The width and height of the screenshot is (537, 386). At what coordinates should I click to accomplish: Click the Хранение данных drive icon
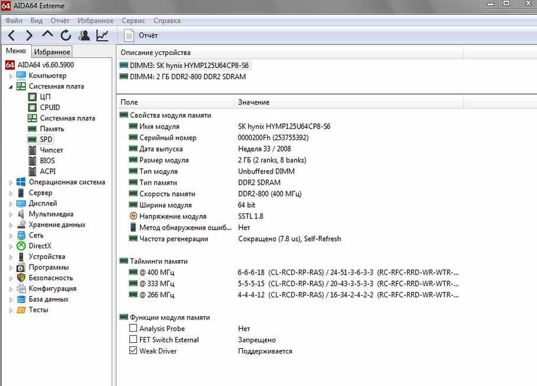click(x=21, y=224)
